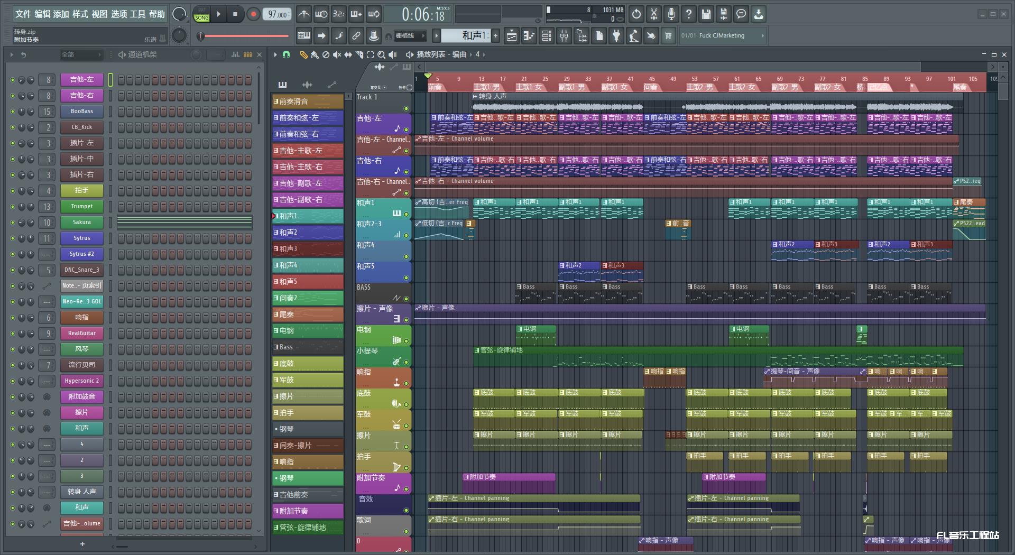Click one-click audio recording microphone icon
This screenshot has width=1015, height=555.
671,14
